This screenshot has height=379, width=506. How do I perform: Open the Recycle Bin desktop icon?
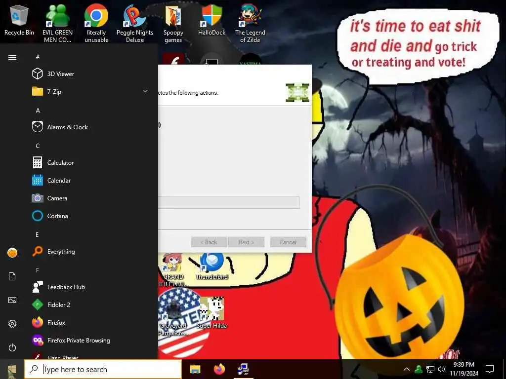[x=19, y=21]
